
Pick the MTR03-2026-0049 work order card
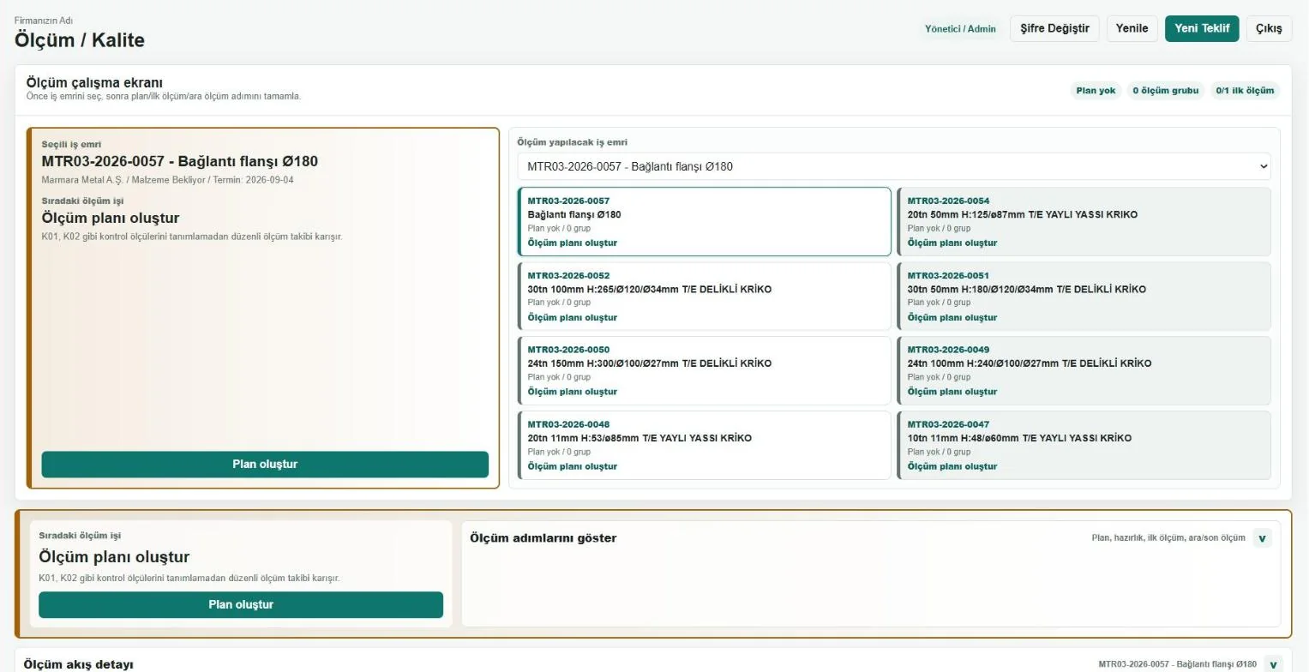(1084, 370)
